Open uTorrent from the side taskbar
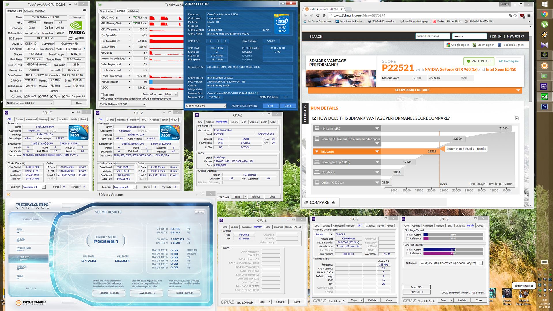The image size is (553, 311). pos(544,24)
